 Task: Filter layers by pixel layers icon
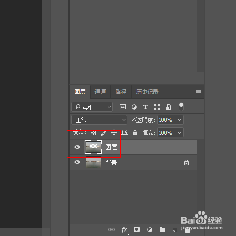(123, 107)
